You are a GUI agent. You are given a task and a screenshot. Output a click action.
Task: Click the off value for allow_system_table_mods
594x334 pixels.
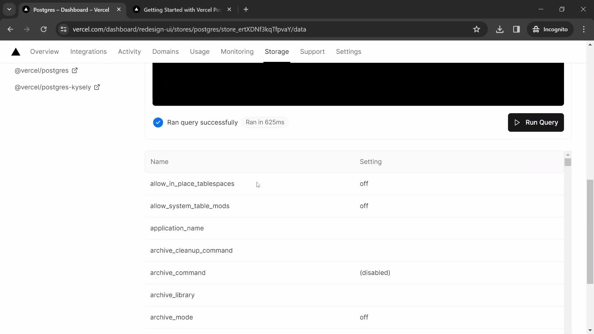(x=364, y=206)
